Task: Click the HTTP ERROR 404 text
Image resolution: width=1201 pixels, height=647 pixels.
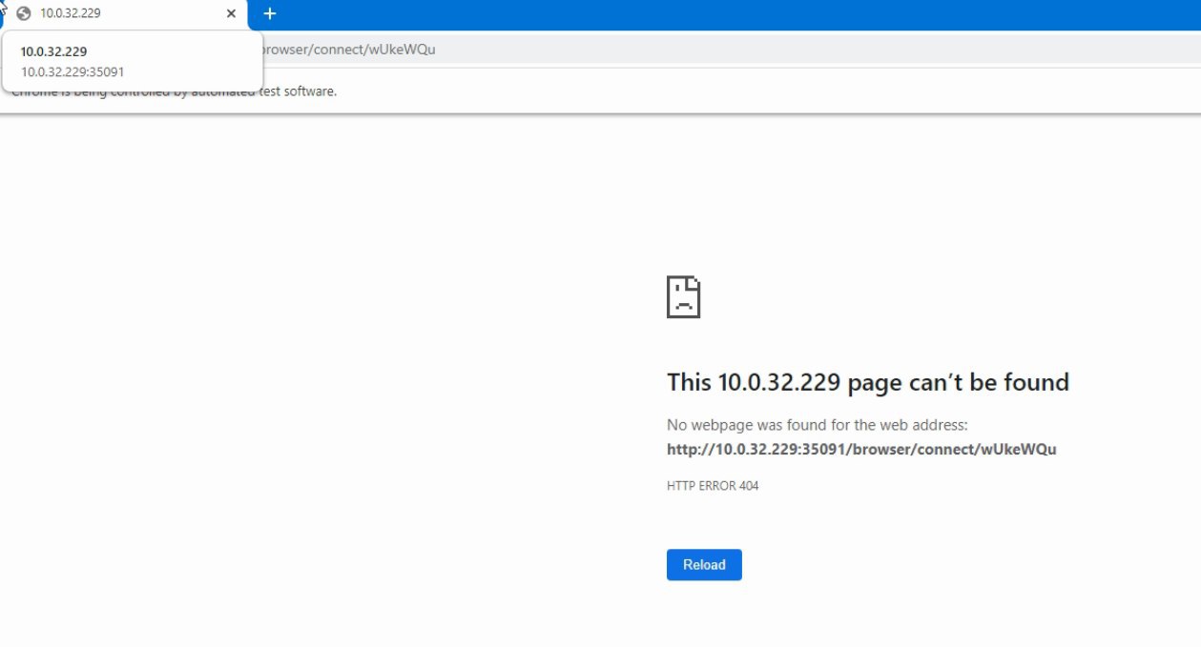Action: tap(713, 486)
